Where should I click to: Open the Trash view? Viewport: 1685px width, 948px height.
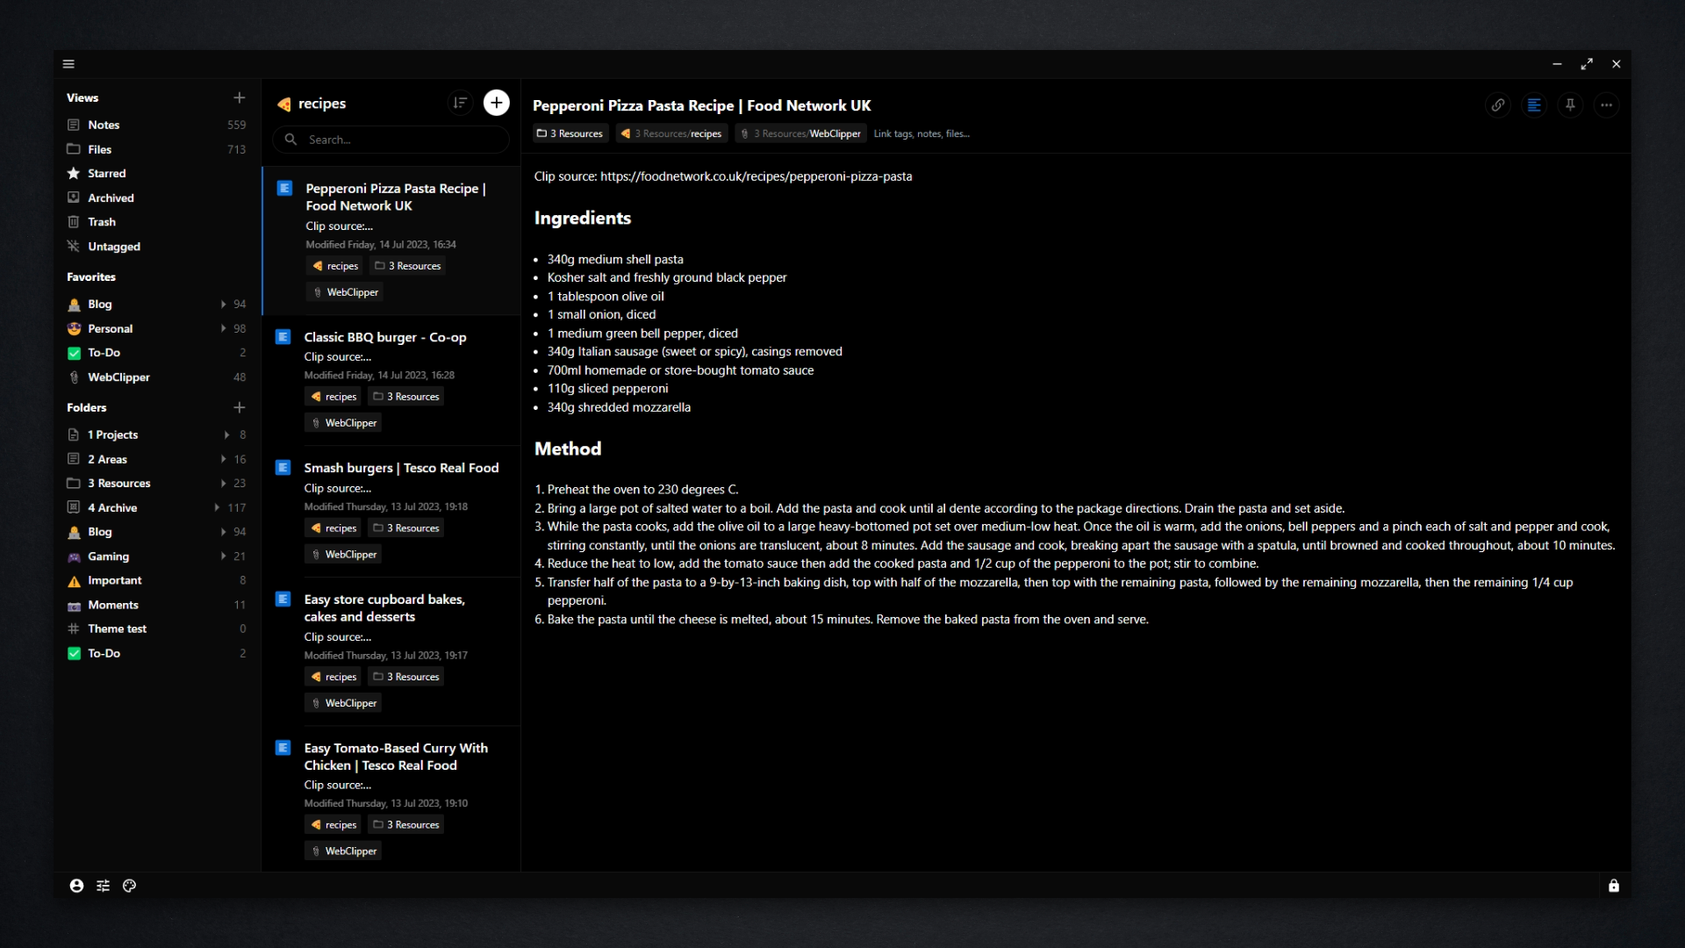click(101, 222)
